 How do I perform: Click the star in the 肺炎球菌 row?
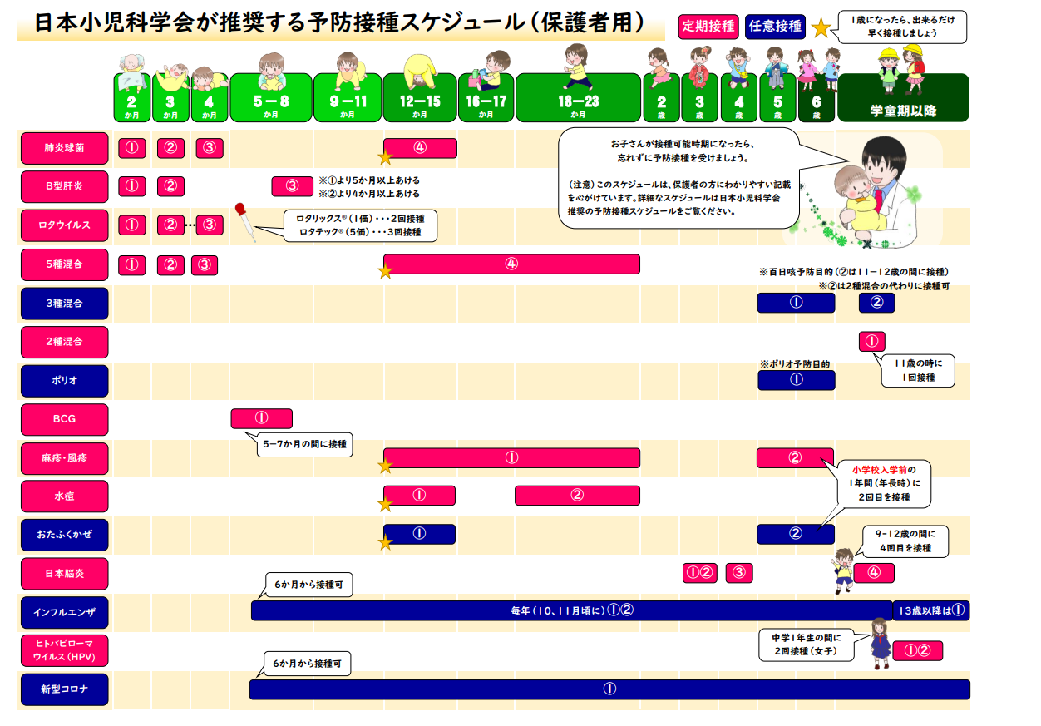tap(385, 156)
